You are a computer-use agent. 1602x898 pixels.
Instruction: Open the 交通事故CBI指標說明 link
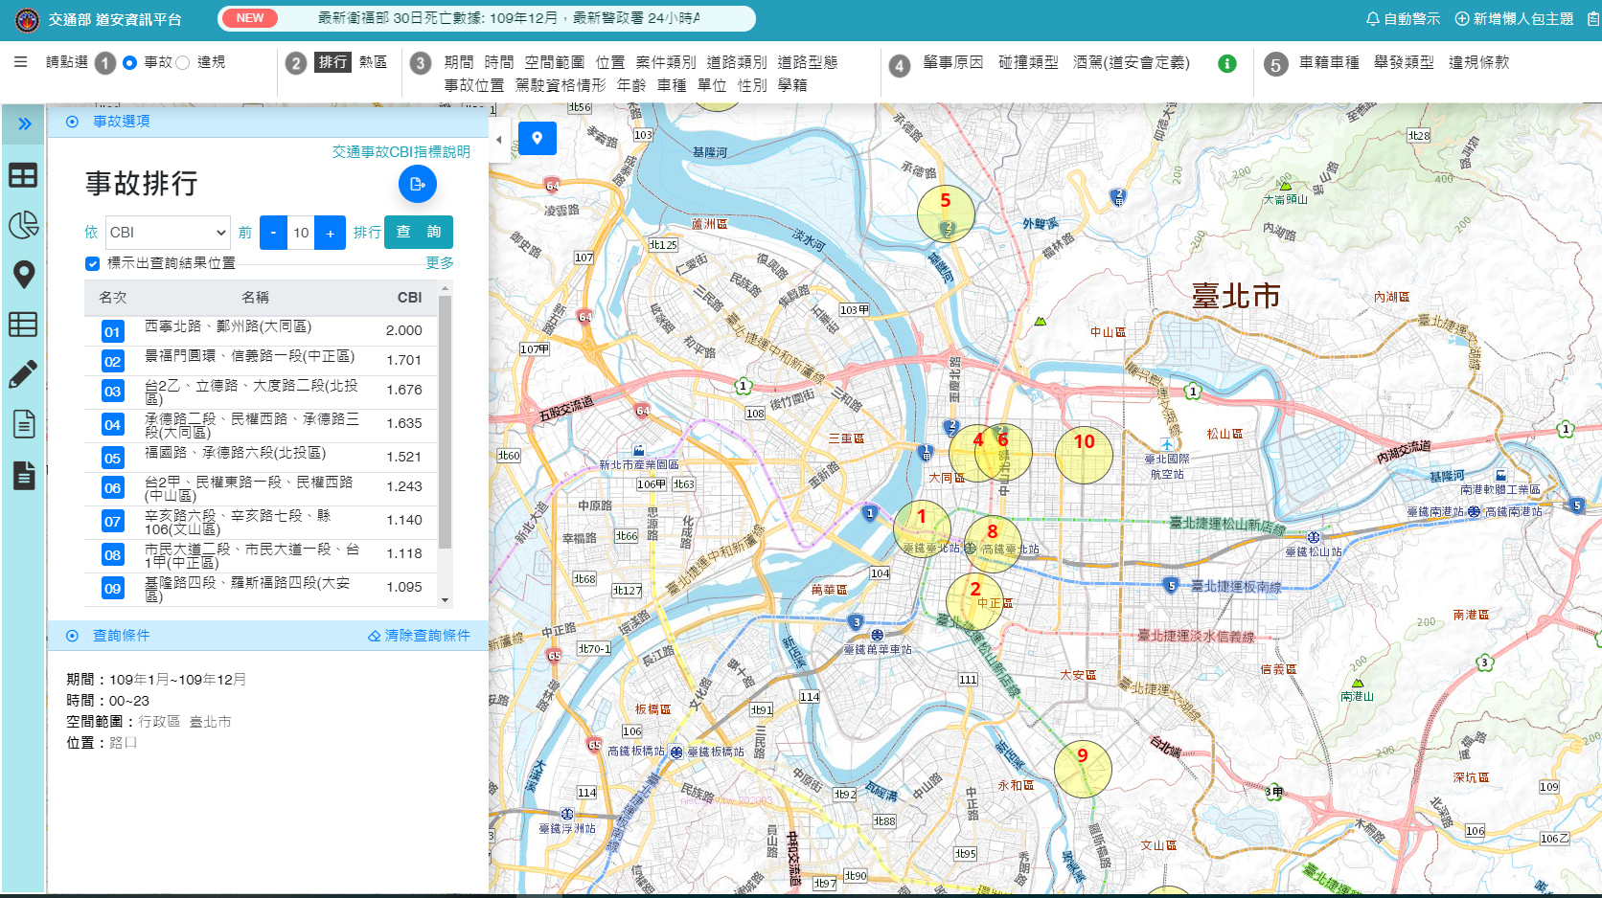tap(400, 151)
